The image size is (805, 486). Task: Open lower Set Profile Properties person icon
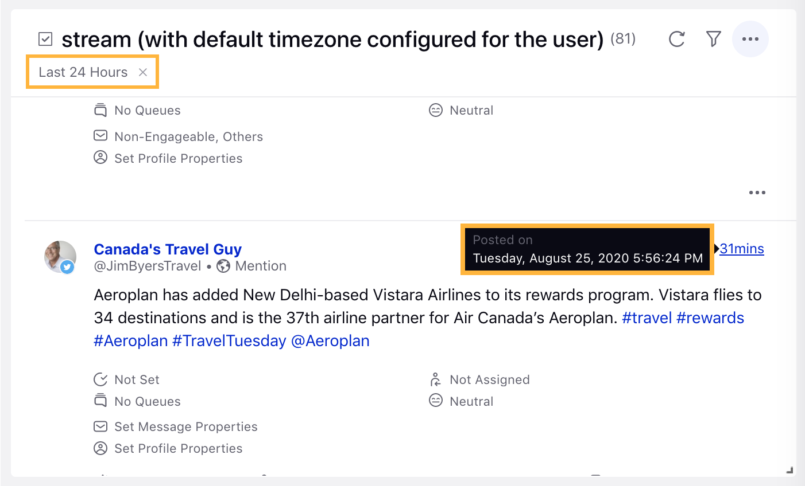pyautogui.click(x=100, y=448)
